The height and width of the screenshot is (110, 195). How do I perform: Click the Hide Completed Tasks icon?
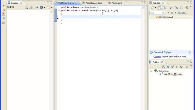pyautogui.click(x=177, y=8)
